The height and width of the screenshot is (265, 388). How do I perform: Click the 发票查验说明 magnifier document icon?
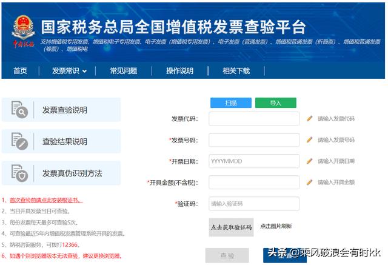point(20,110)
